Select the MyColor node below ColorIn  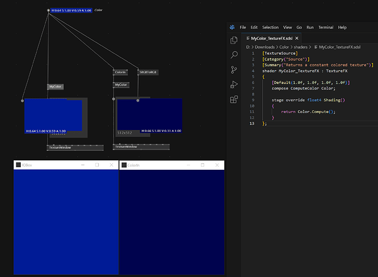[121, 85]
